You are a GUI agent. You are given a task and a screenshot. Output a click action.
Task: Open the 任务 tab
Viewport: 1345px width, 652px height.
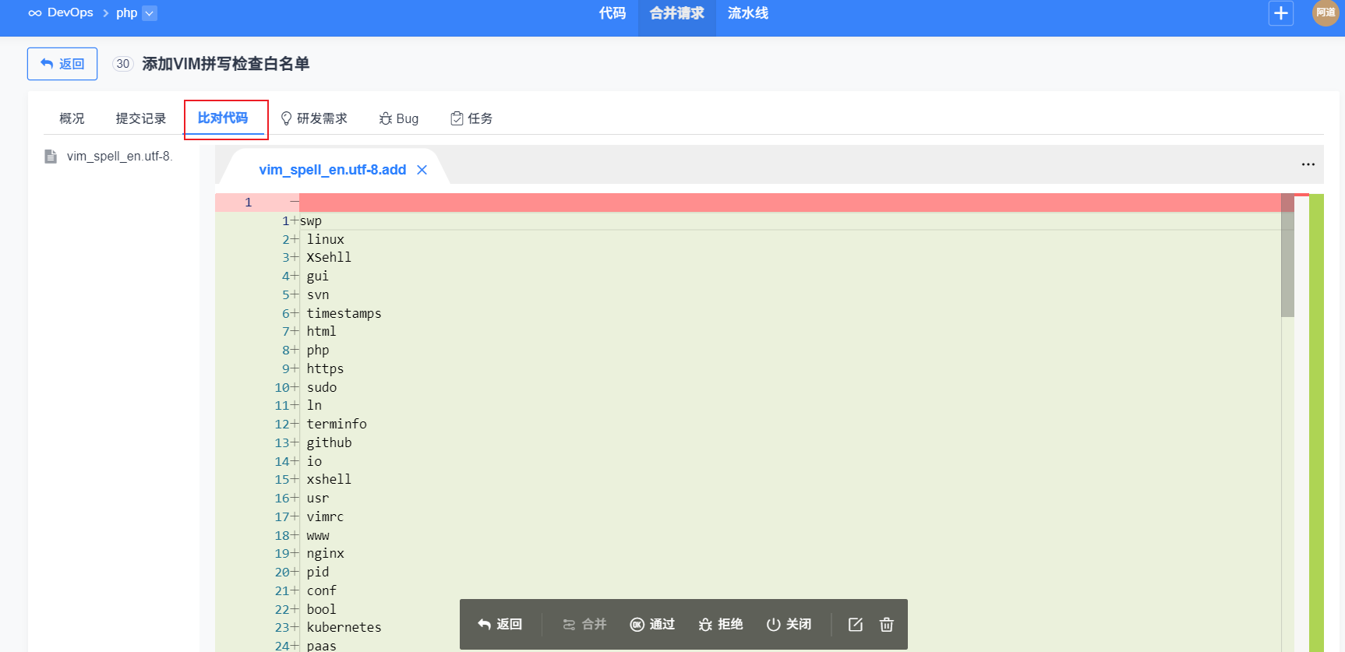471,118
